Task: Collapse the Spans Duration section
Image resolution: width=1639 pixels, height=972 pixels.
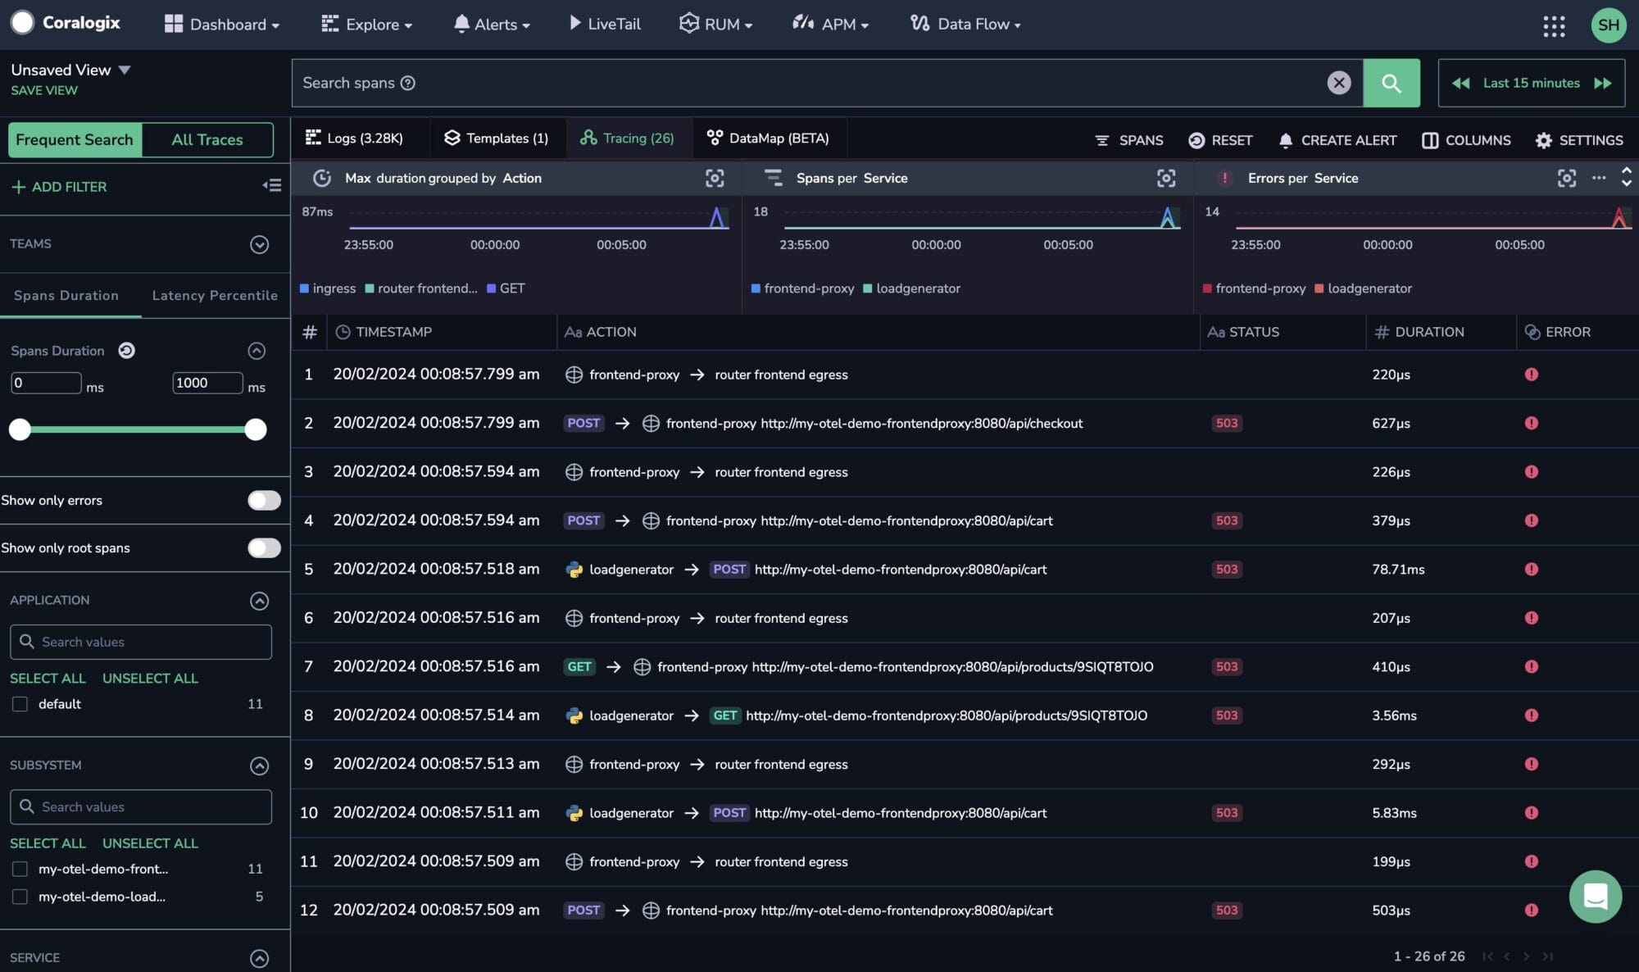Action: click(257, 351)
